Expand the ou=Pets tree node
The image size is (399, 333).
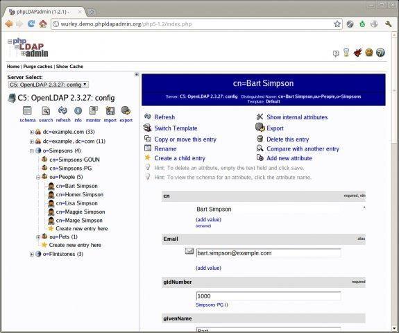(x=38, y=237)
